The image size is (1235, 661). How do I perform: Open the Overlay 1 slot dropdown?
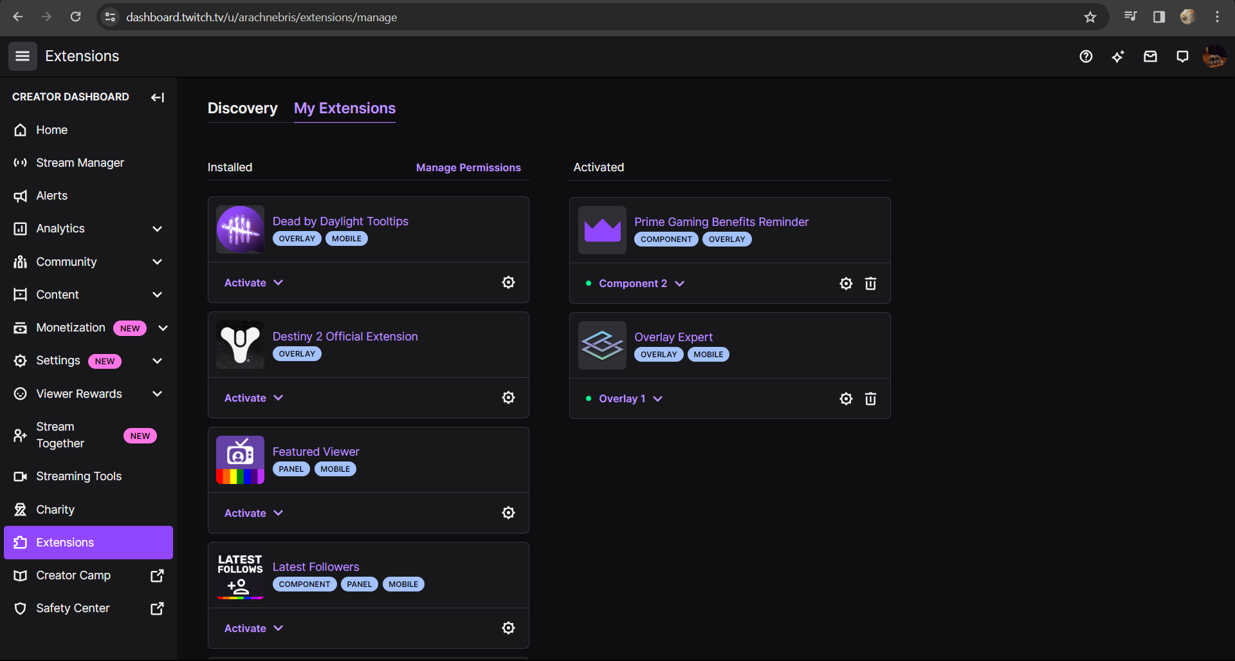tap(630, 399)
